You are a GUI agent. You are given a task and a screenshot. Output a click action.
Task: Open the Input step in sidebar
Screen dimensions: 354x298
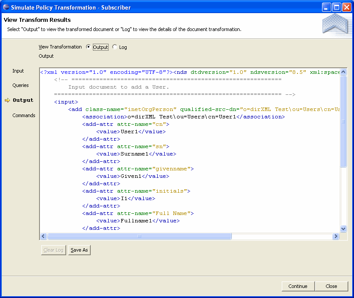(x=18, y=71)
